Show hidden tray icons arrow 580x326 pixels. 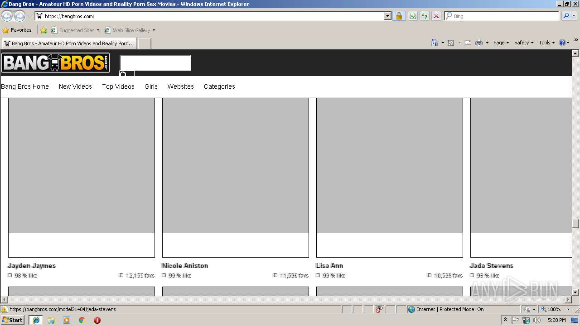tap(505, 320)
